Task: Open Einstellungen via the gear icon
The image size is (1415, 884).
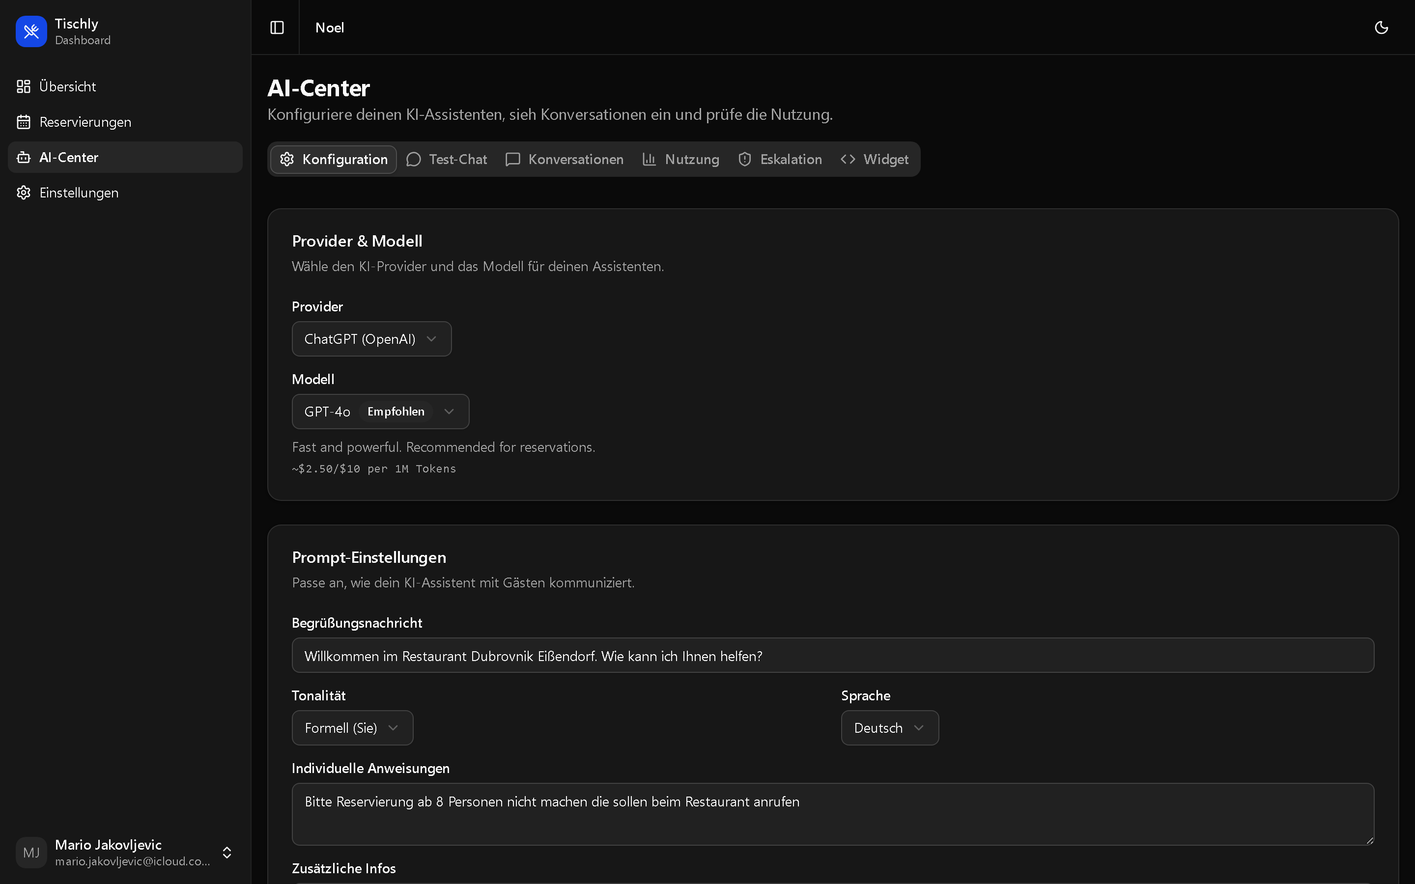Action: pyautogui.click(x=24, y=193)
